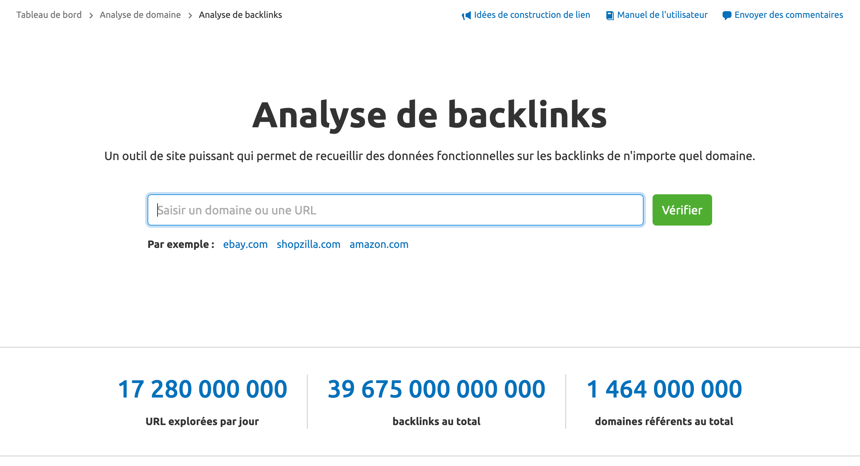Click the Analyse de backlinks page title
Screen dimensions: 860x466
pos(431,115)
